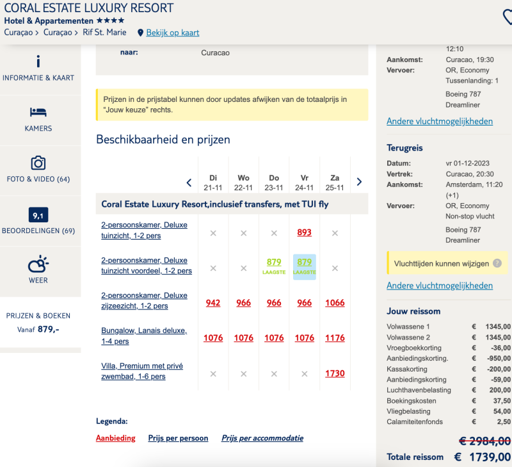Click unavailable X for Villa on Di 21-11
The height and width of the screenshot is (467, 512).
213,374
